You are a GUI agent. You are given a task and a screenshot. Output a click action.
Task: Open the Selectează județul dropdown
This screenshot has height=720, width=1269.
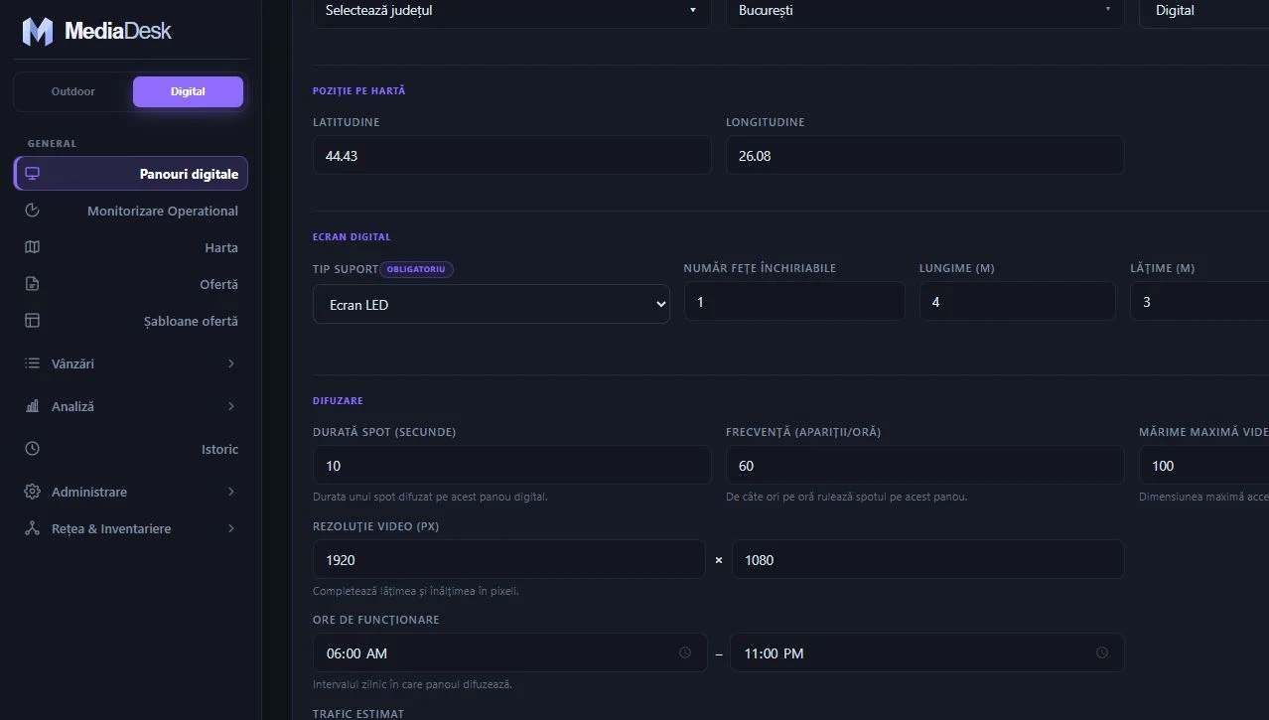[x=512, y=11]
